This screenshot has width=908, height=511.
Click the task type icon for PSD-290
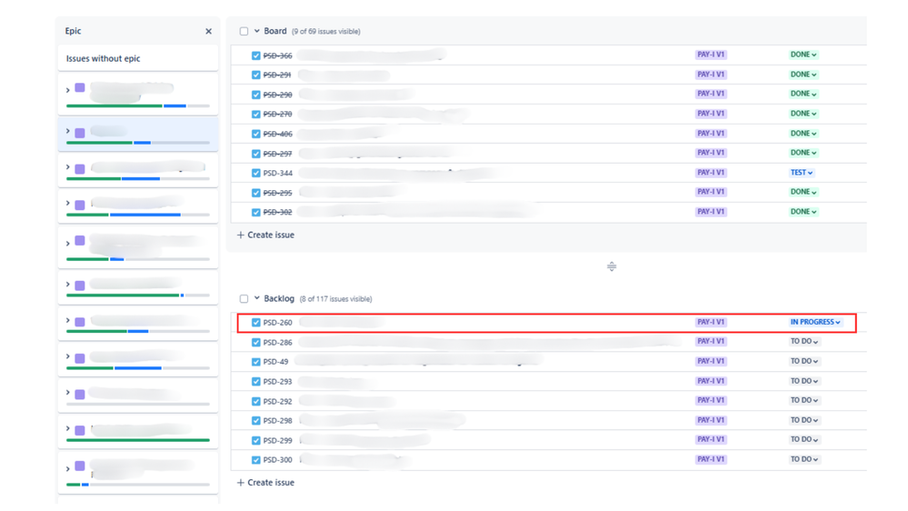pos(256,95)
